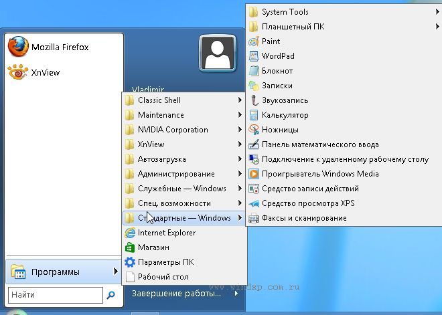Expand the NVIDIA Corporation submenu arrow
The width and height of the screenshot is (442, 315).
[240, 130]
